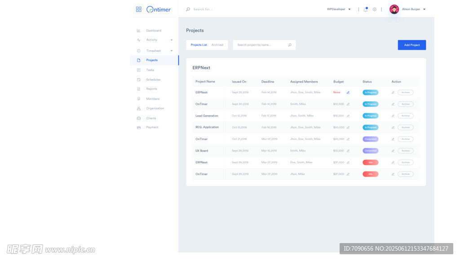This screenshot has height=261, width=460.
Task: Click the Lead Generation project name
Action: pyautogui.click(x=207, y=116)
